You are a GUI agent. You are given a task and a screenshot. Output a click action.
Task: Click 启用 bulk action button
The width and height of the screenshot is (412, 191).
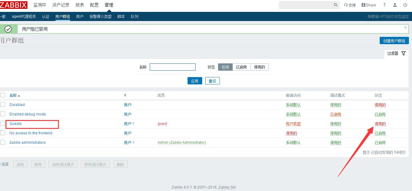[20, 164]
